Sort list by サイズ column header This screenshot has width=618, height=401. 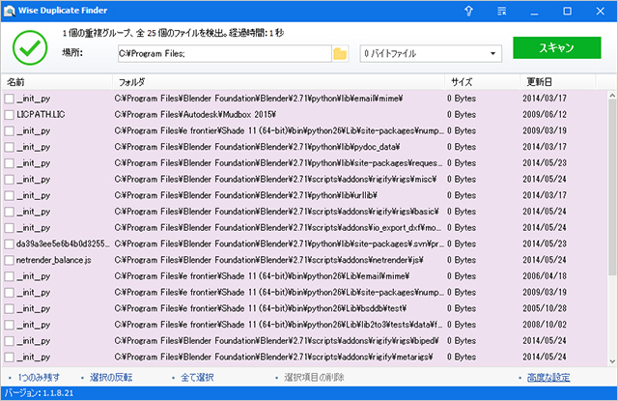[x=483, y=82]
